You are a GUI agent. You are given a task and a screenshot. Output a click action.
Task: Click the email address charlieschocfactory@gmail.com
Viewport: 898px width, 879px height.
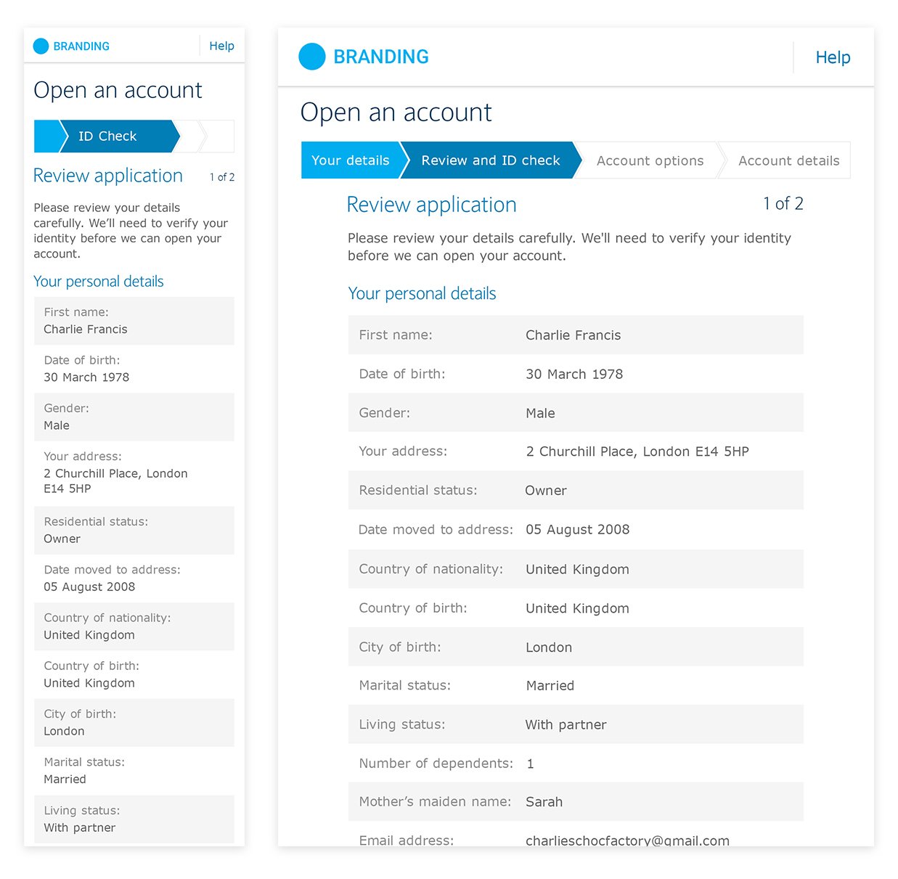pos(627,841)
